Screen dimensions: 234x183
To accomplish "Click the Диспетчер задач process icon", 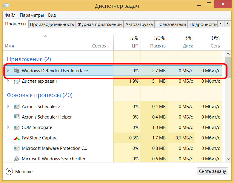I will click(x=16, y=81).
